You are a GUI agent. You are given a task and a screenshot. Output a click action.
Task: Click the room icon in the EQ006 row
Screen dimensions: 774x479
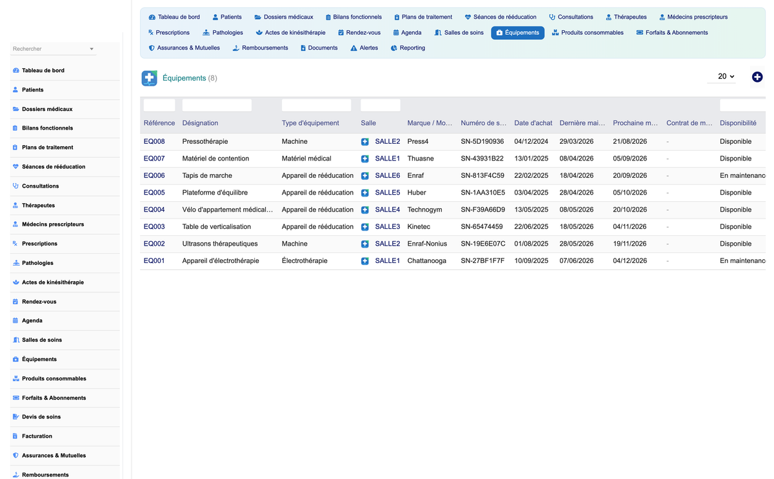365,176
